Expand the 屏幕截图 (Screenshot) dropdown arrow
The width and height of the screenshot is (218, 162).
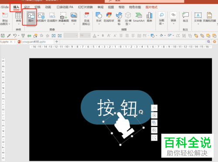[64, 24]
